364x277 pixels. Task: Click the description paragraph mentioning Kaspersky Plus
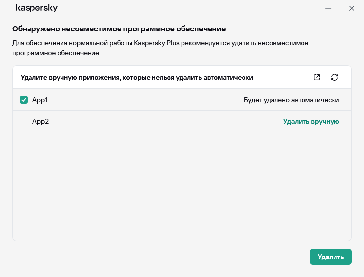coord(160,48)
